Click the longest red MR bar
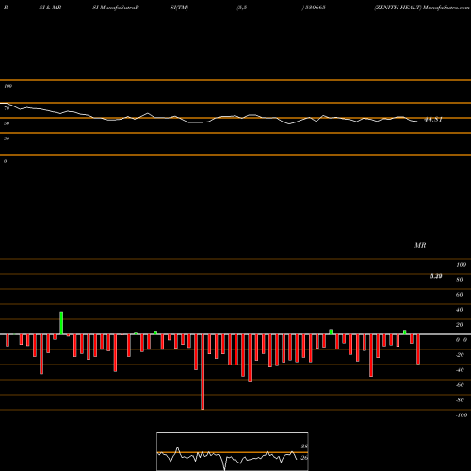Screen dimensions: 471x471 [203, 372]
